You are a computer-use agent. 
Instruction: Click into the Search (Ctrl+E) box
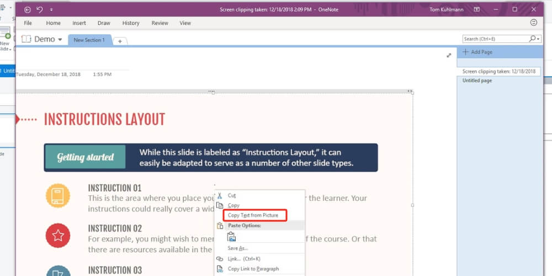click(496, 39)
